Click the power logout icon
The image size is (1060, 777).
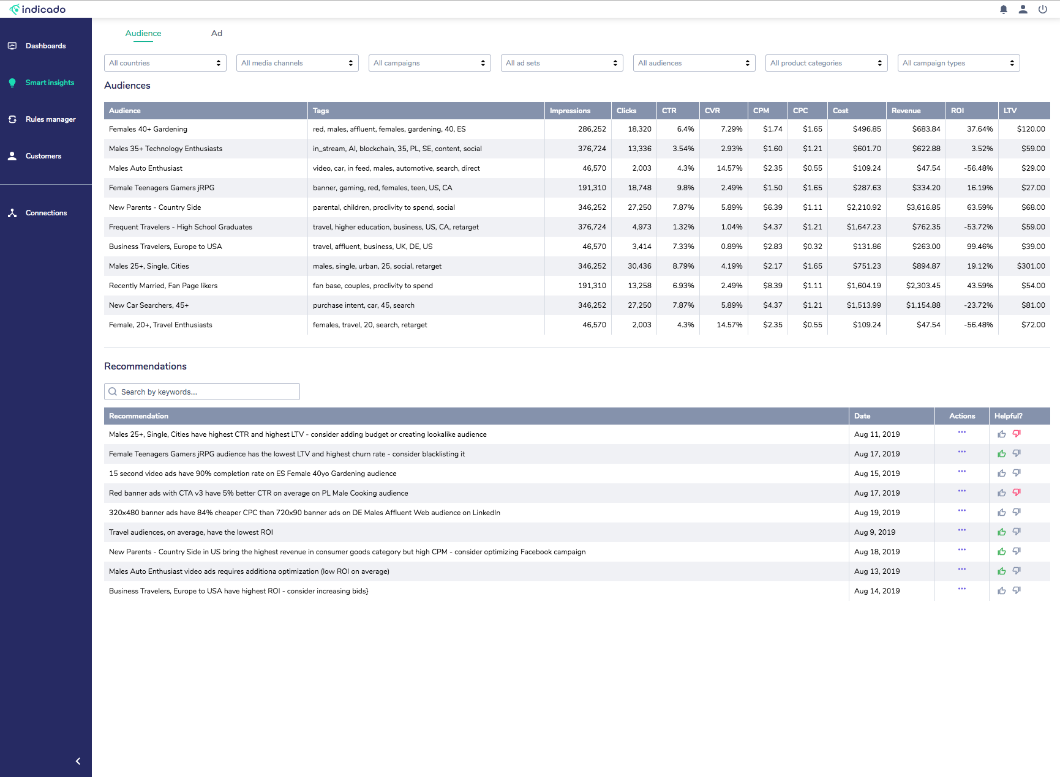pos(1042,9)
